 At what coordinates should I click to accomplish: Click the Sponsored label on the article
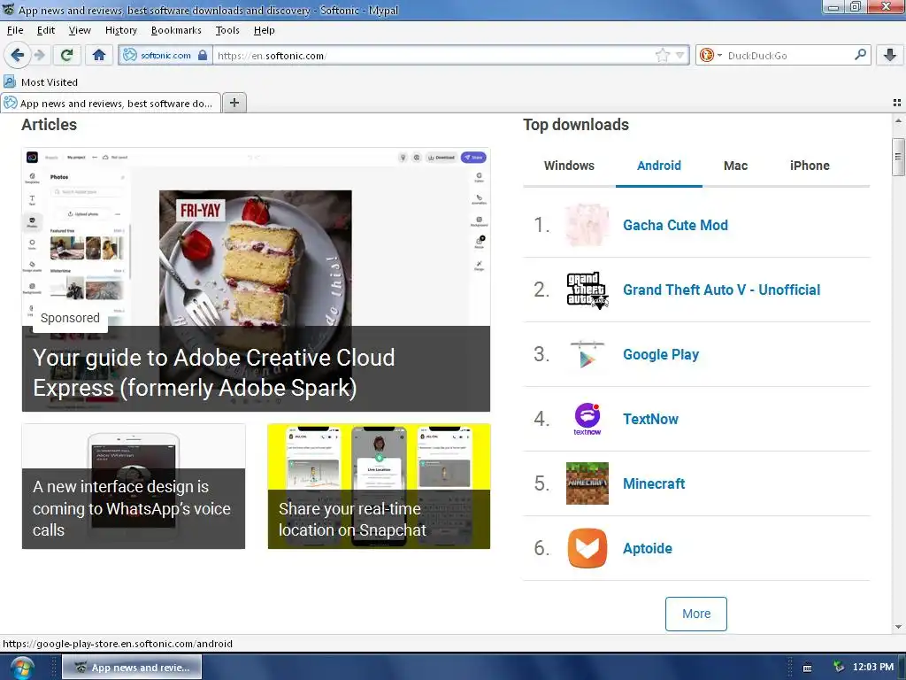[x=70, y=318]
